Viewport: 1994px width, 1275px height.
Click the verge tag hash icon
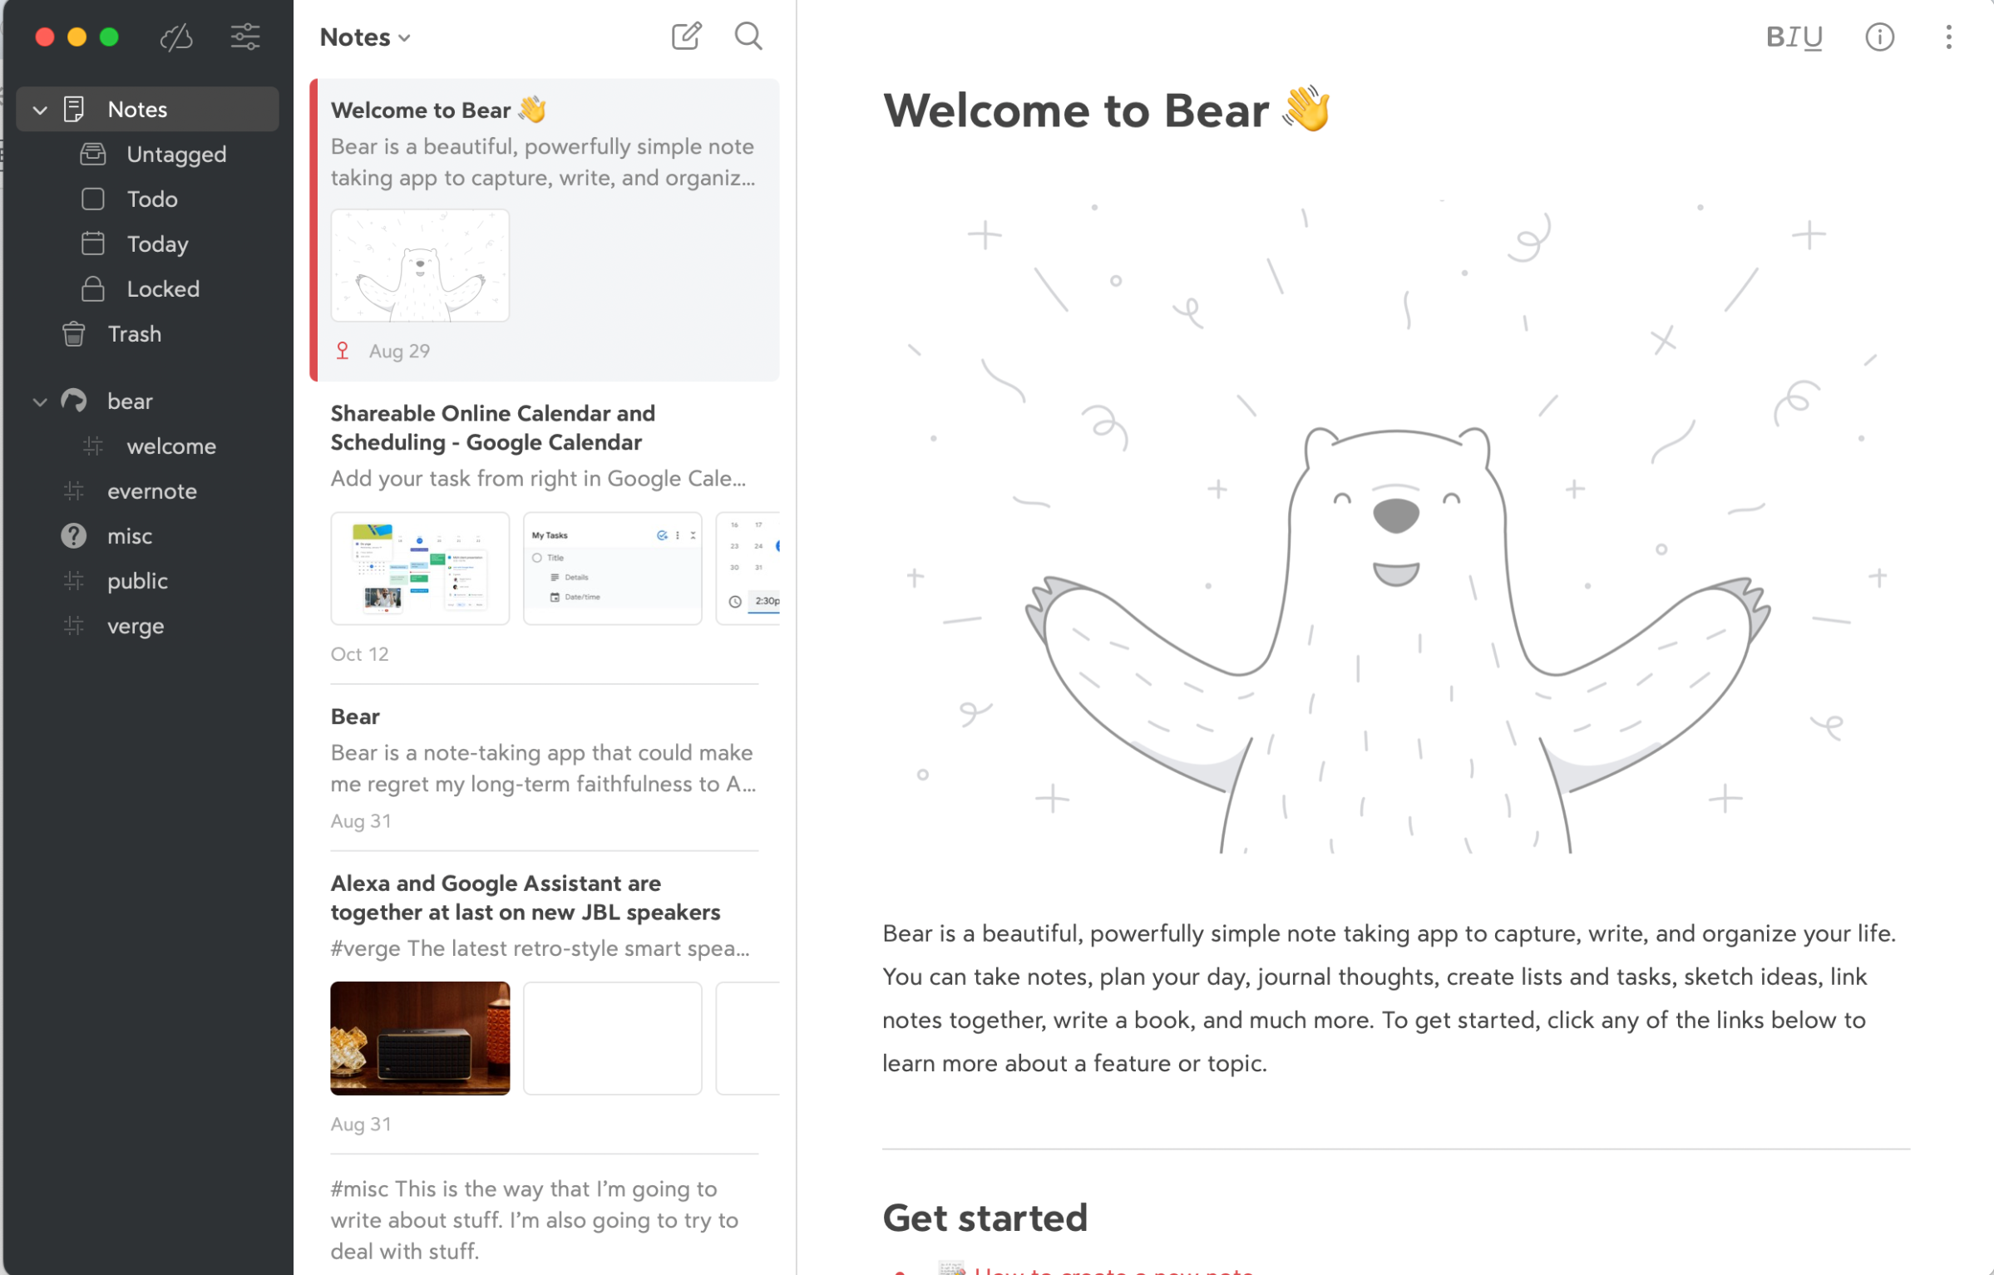74,625
